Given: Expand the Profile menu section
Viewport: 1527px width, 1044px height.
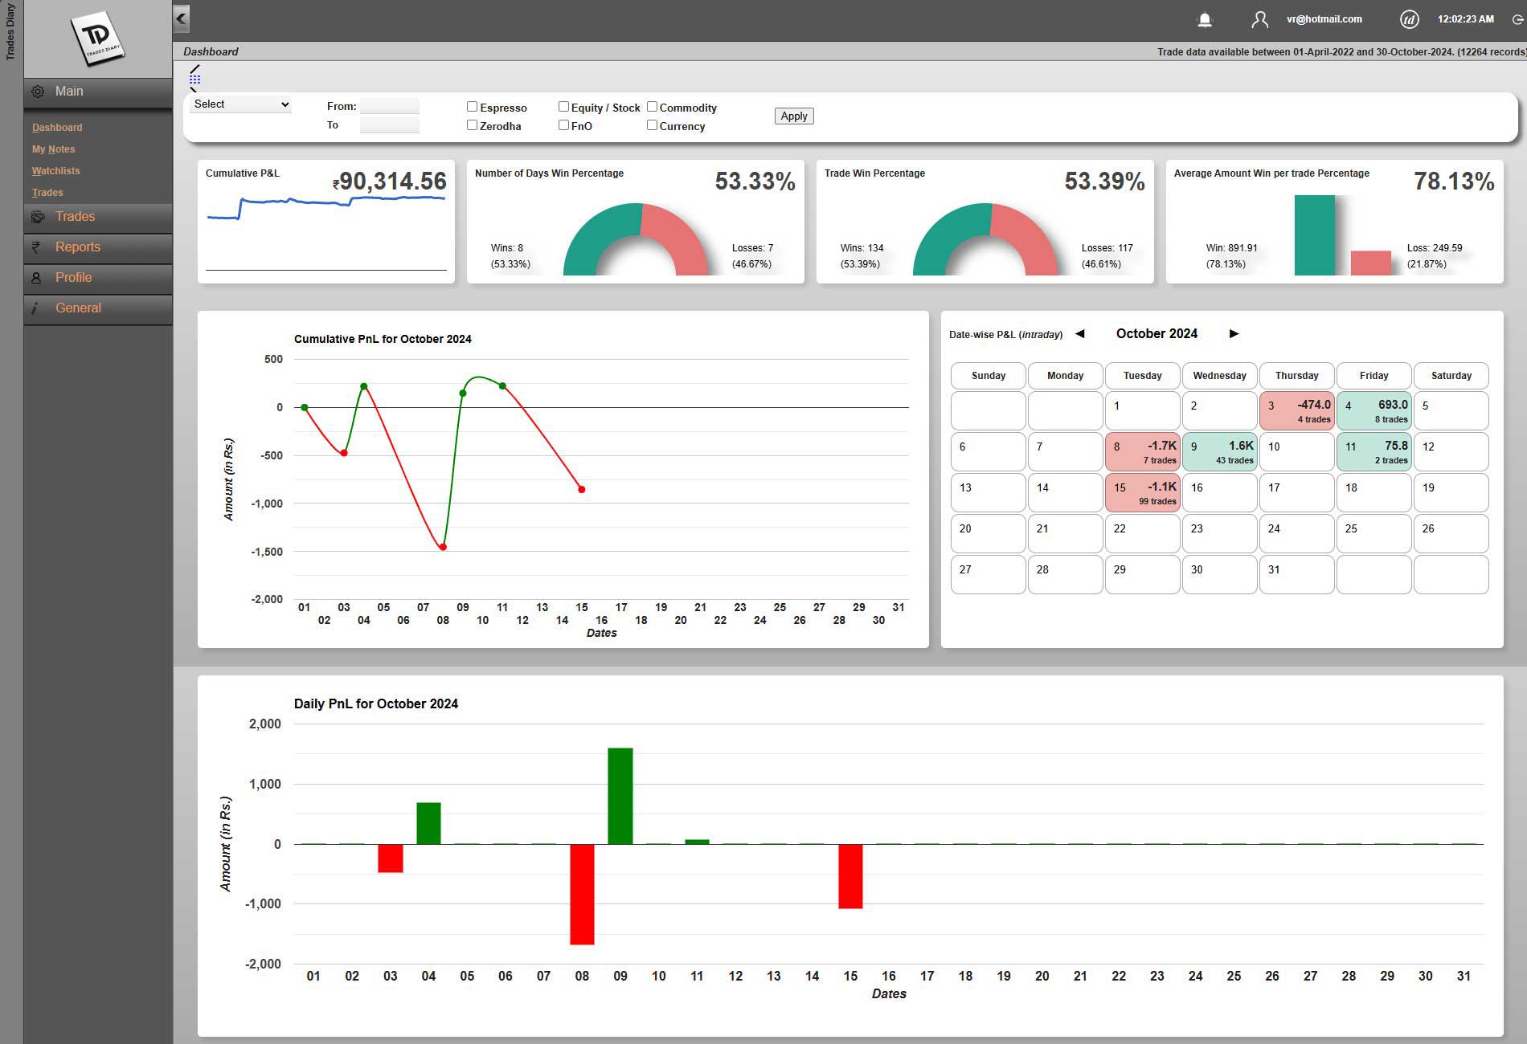Looking at the screenshot, I should (98, 278).
